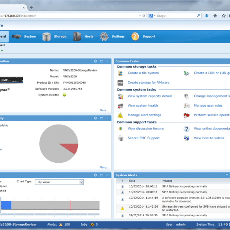Click the Google search field

pos(177,16)
